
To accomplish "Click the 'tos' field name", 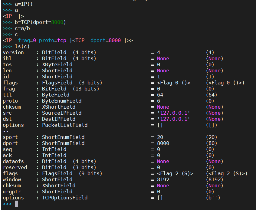I will (x=7, y=65).
